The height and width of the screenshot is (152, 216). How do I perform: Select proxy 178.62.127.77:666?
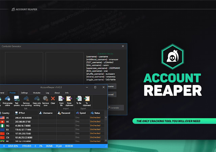23,129
